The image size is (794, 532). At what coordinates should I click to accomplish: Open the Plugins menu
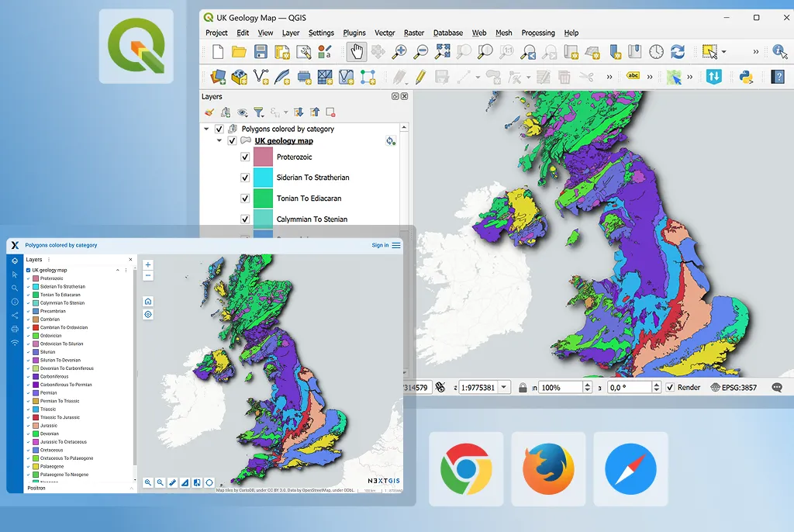[x=354, y=33]
